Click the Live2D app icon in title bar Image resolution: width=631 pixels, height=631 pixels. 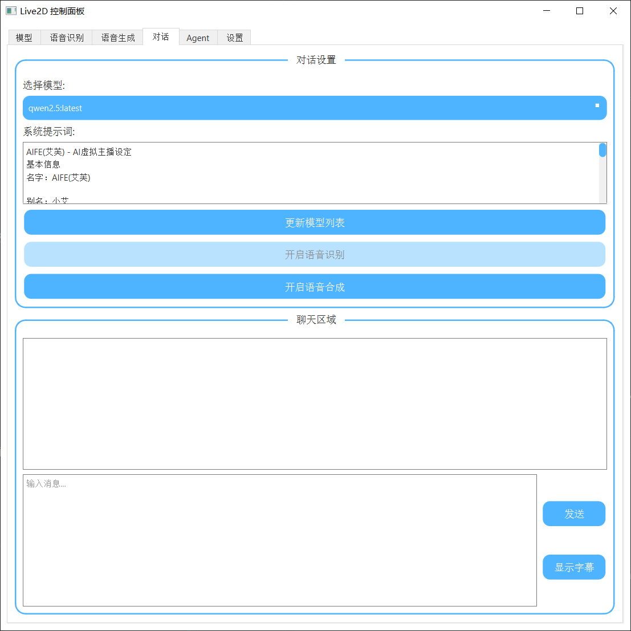coord(11,11)
